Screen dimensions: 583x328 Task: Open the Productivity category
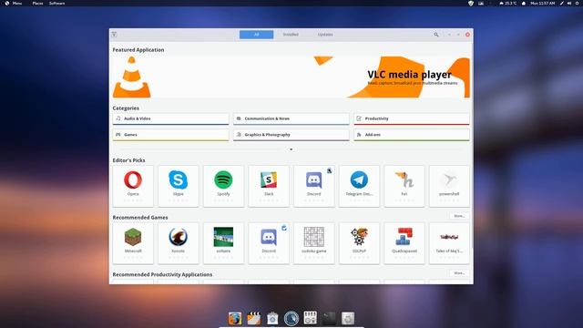(x=412, y=118)
